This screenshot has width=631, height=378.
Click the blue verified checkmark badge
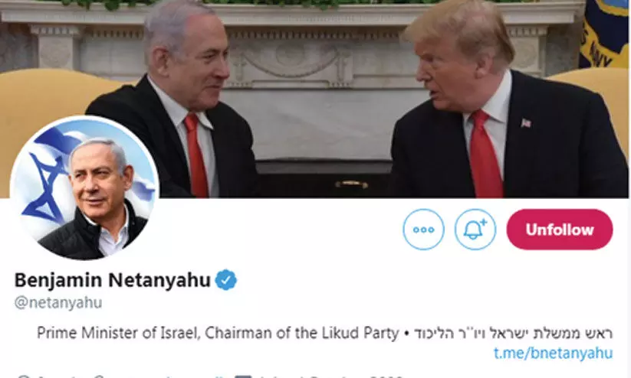pyautogui.click(x=225, y=280)
